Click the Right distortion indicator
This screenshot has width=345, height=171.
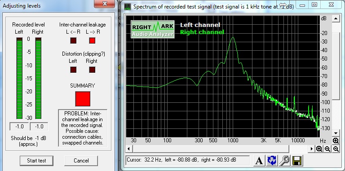click(92, 70)
